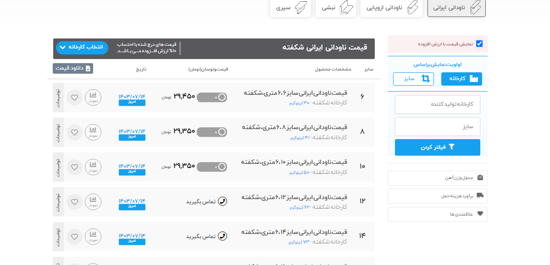Expand the factory selection dropdown (انتخاب کارخانه)
Viewport: 550px width, 265px height.
[x=82, y=48]
